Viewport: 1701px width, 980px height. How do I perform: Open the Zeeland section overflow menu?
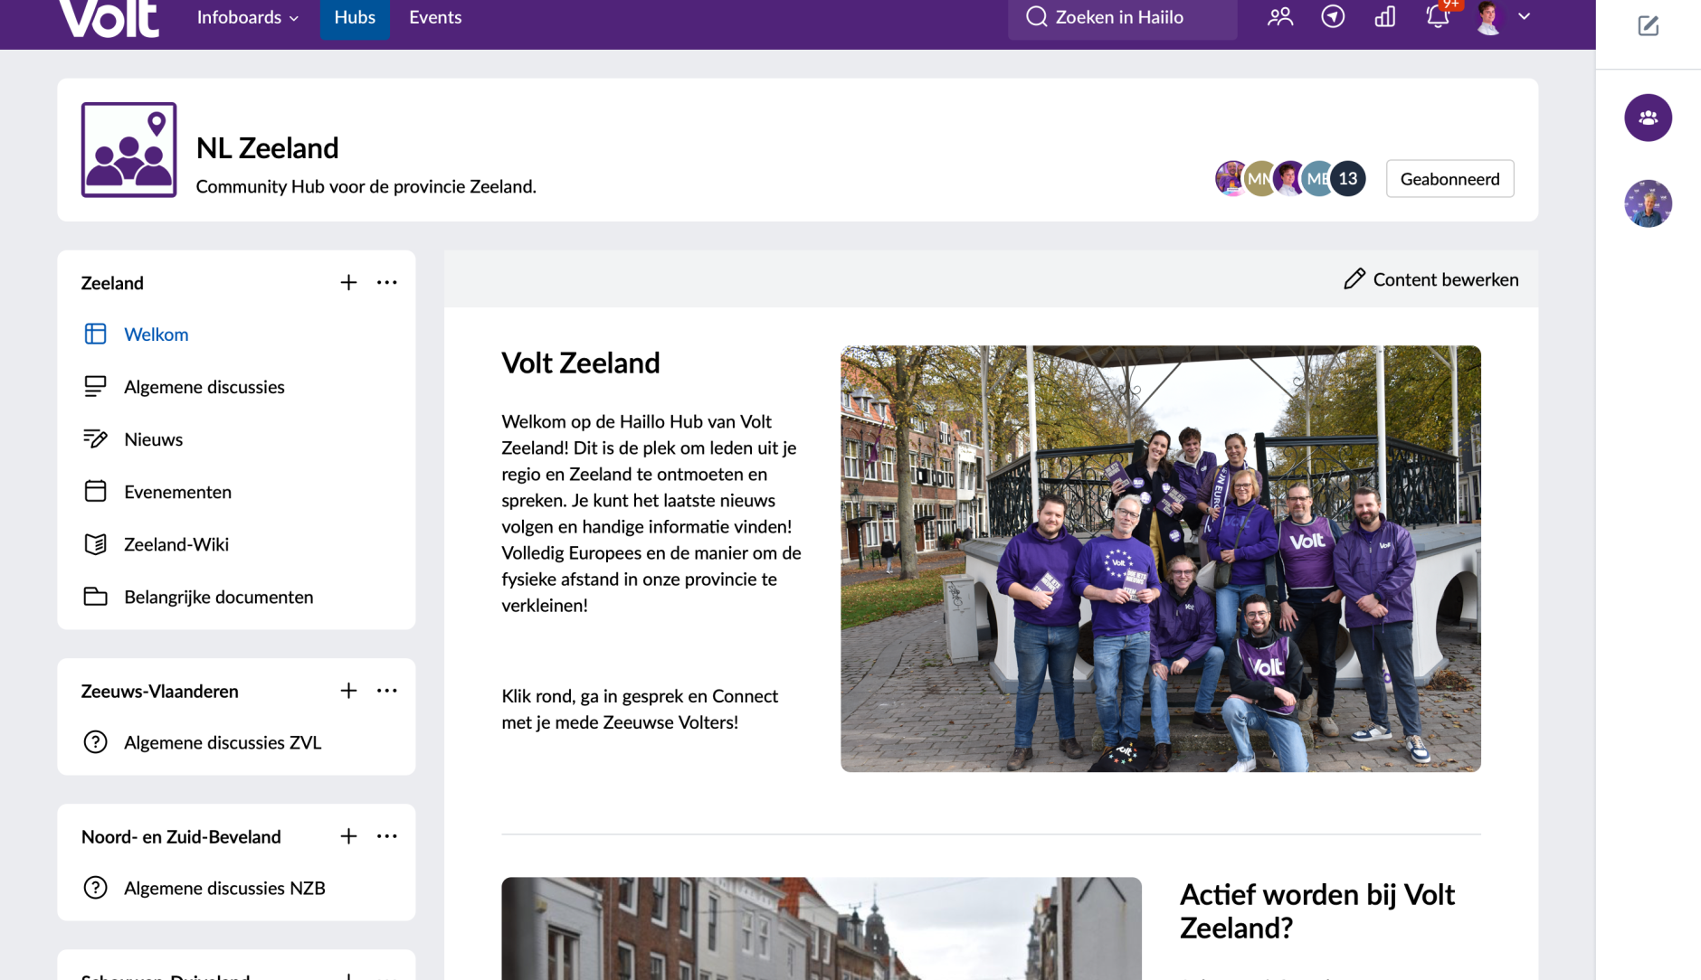[387, 281]
